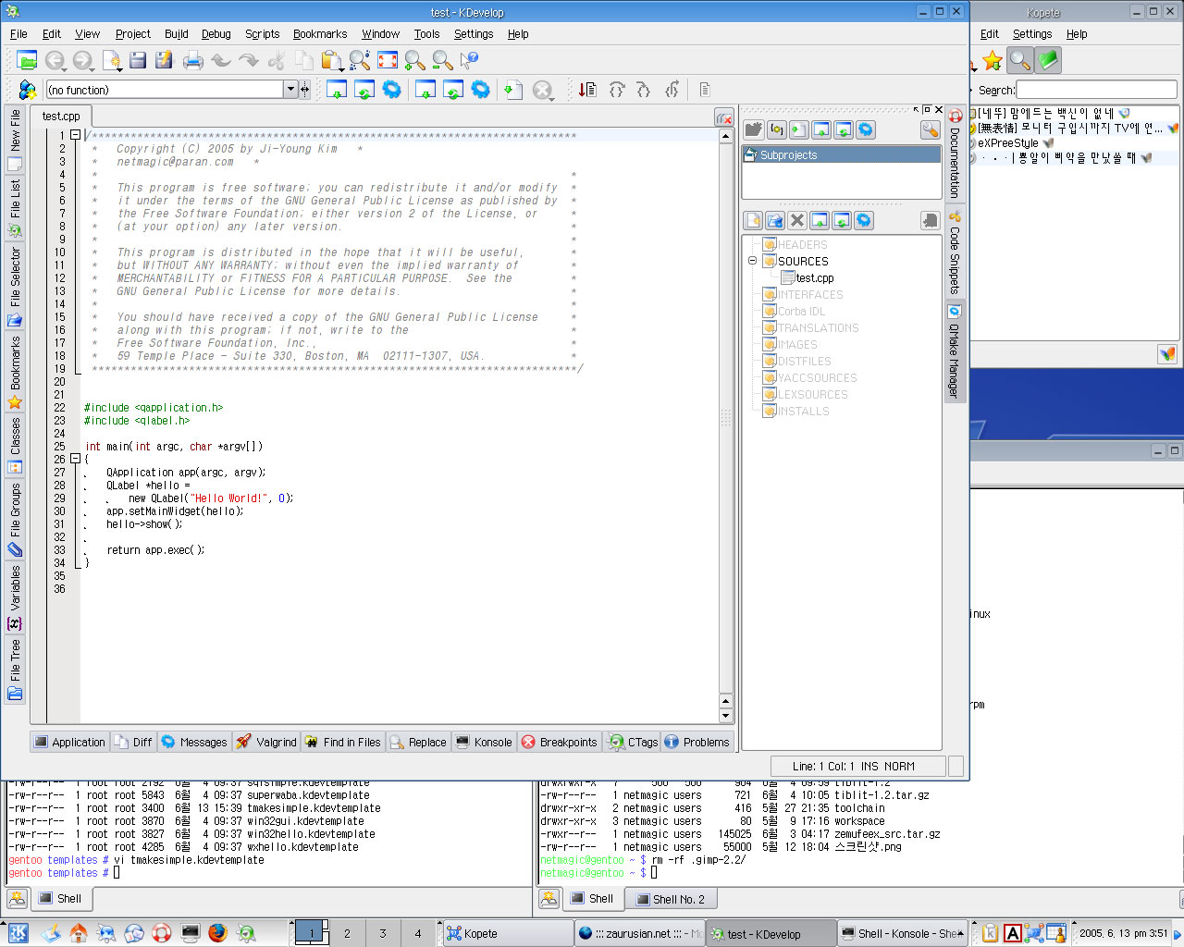Toggle the Documentation side panel
This screenshot has width=1184, height=947.
(955, 155)
